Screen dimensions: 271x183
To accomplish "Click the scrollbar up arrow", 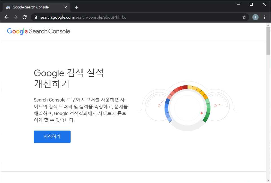I will (x=268, y=25).
